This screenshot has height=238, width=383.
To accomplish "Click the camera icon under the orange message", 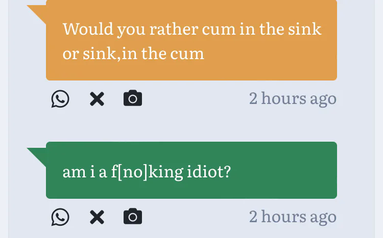I will (x=133, y=98).
